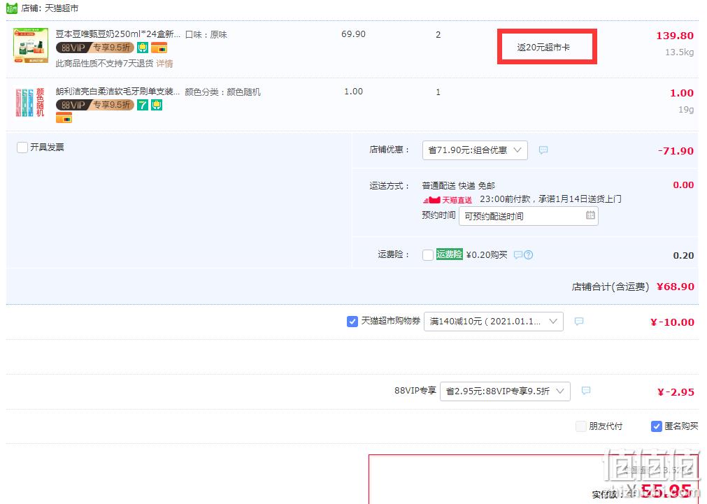Open the 满140减10元 coupon dropdown
The width and height of the screenshot is (707, 504).
(x=493, y=322)
